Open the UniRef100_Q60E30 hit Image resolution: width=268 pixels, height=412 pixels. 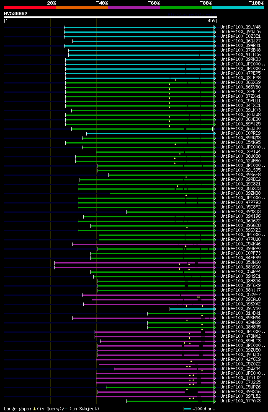(240, 119)
